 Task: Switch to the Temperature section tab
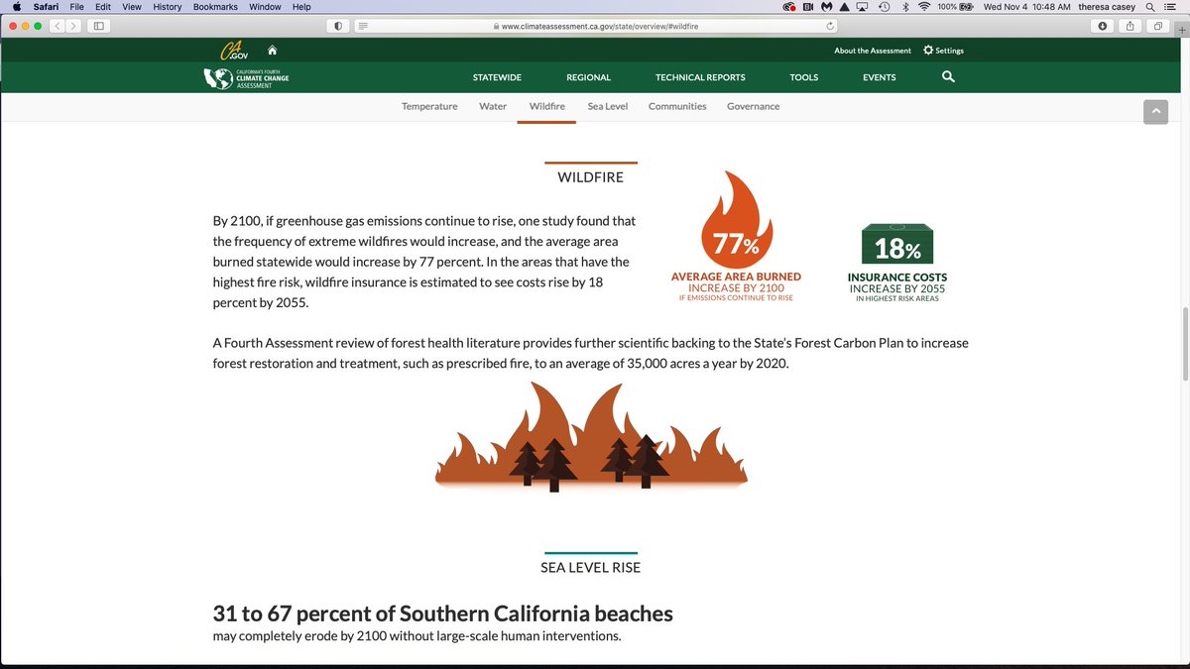point(429,106)
